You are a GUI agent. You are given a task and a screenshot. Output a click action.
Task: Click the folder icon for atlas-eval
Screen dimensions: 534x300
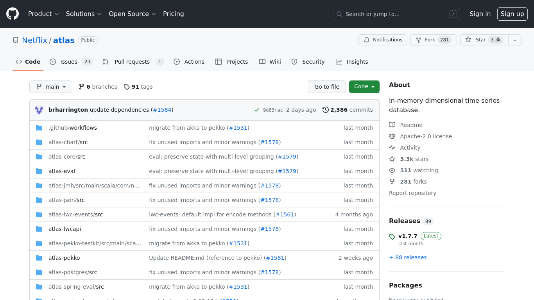pos(39,171)
